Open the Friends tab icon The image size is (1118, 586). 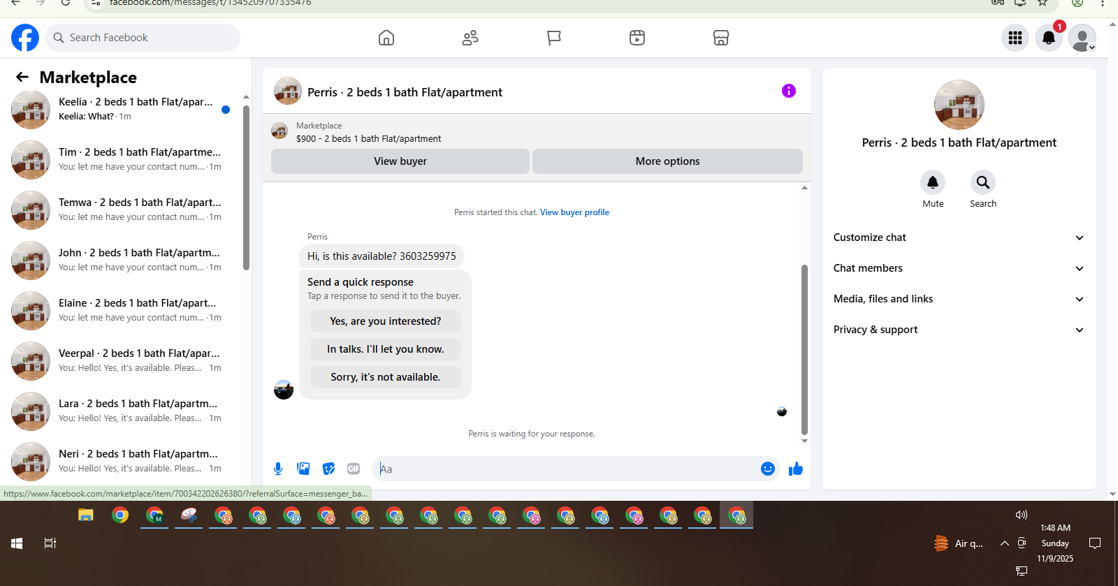click(470, 38)
